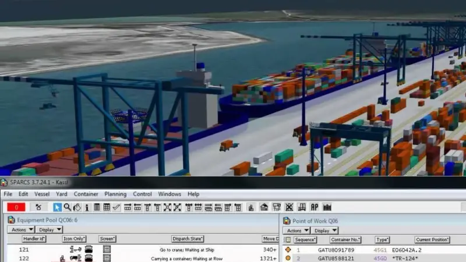Click the Screen column header
Image resolution: width=466 pixels, height=262 pixels.
point(107,239)
